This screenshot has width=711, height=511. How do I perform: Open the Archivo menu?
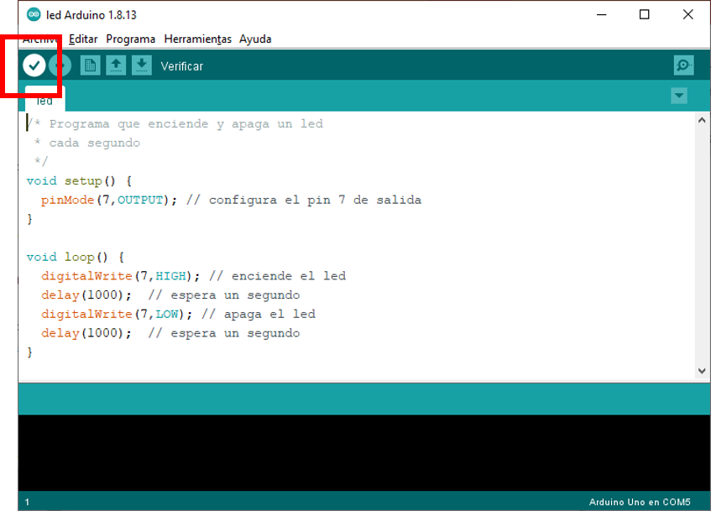pyautogui.click(x=40, y=39)
